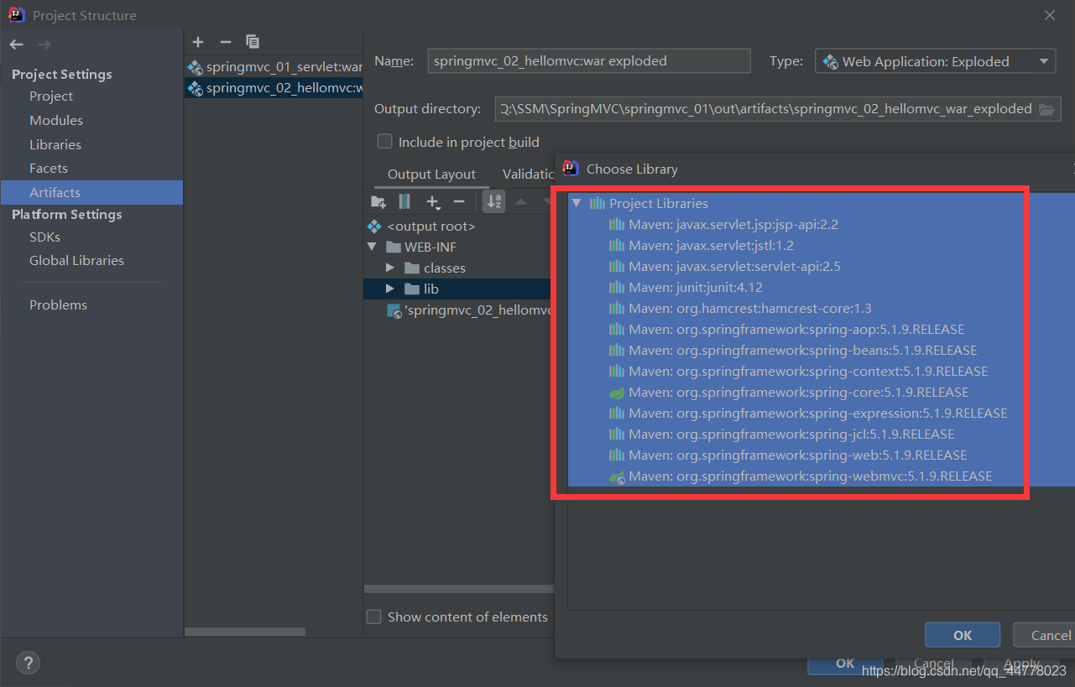
Task: Expand the classes folder
Action: click(389, 268)
